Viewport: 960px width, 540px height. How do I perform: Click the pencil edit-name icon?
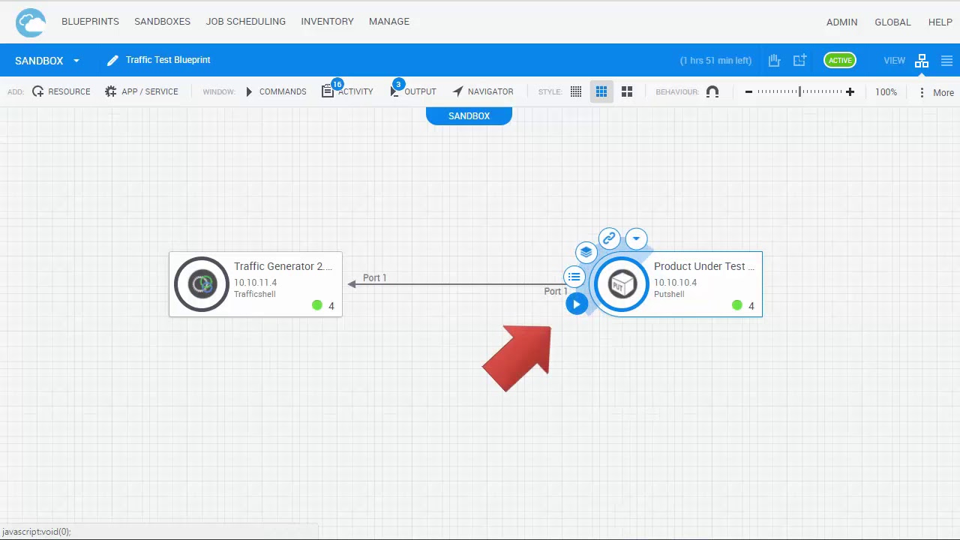pyautogui.click(x=112, y=60)
